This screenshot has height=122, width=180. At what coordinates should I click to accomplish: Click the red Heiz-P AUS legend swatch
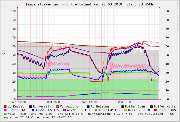pos(155,110)
